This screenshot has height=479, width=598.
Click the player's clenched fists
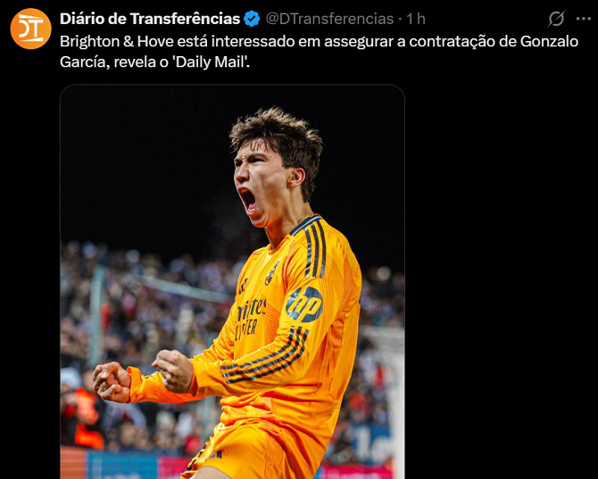click(x=143, y=376)
